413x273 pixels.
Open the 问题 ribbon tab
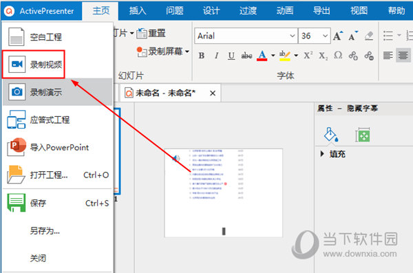click(x=174, y=11)
